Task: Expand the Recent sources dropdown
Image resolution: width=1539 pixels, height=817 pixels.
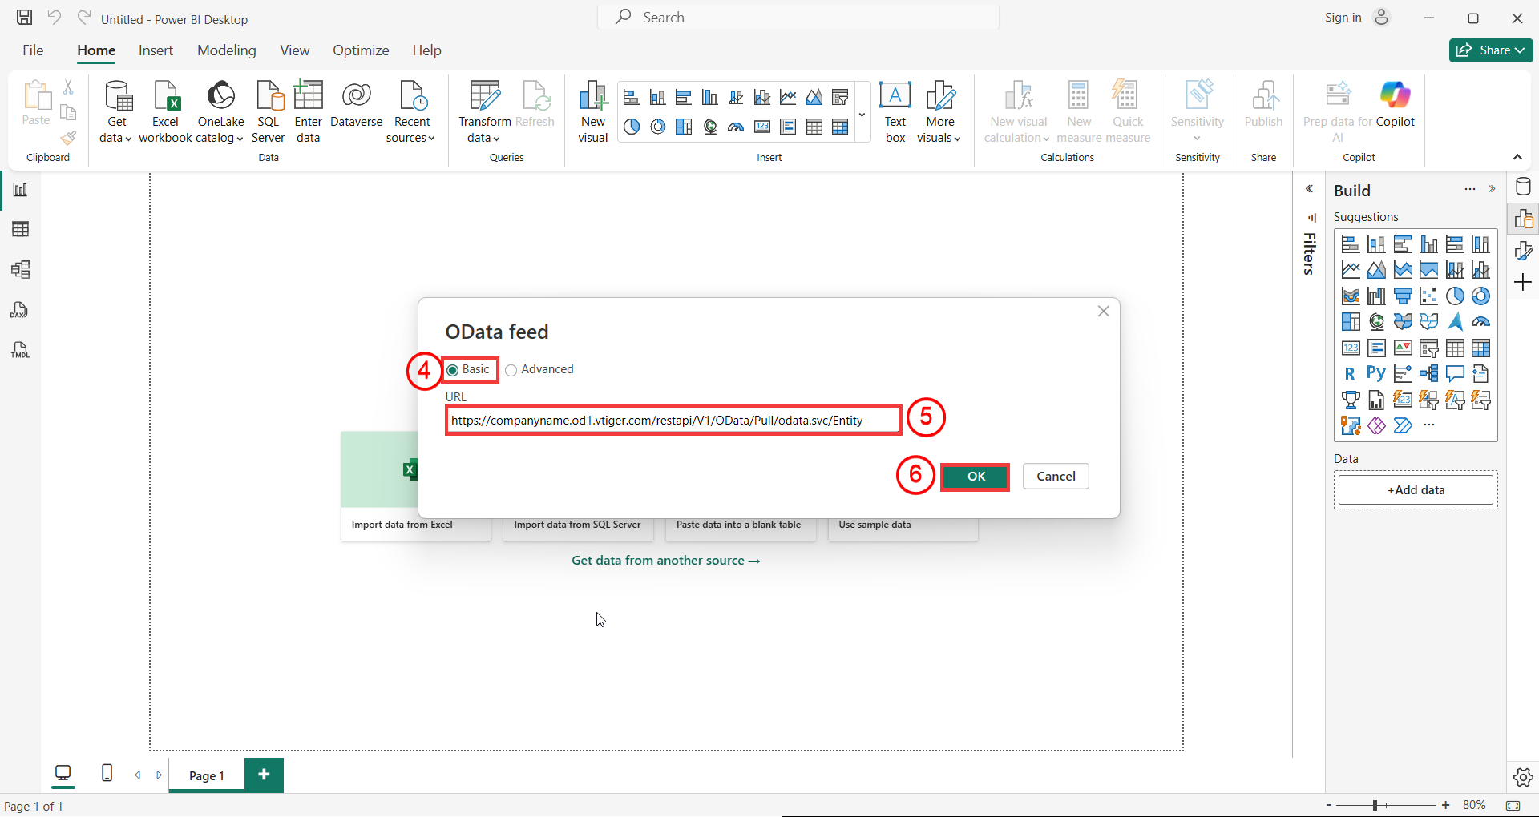Action: (410, 138)
